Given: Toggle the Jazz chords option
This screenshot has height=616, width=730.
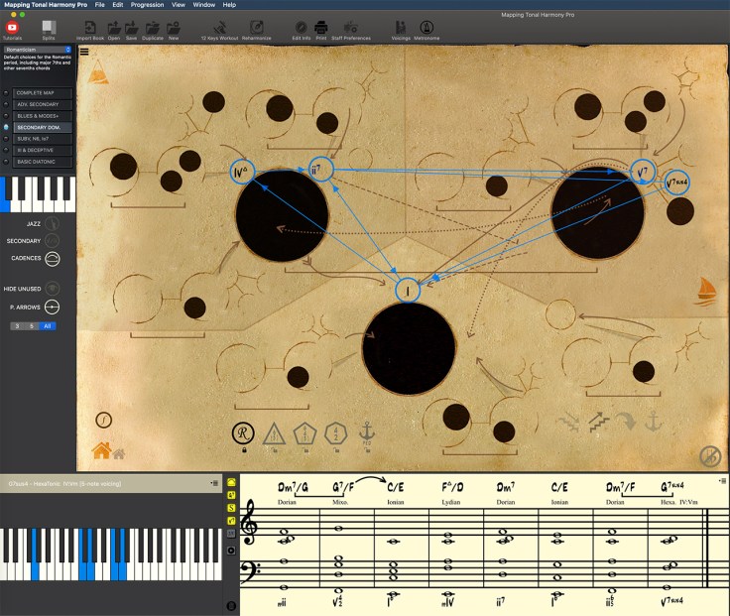Looking at the screenshot, I should (x=53, y=224).
